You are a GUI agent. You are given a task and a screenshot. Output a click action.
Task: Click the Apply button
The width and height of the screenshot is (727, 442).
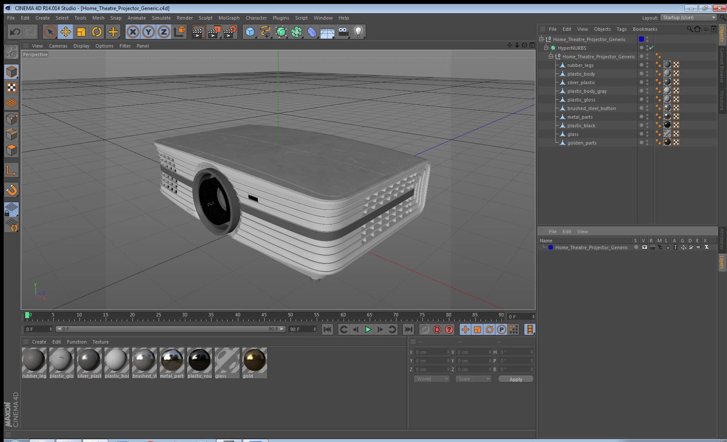click(515, 379)
